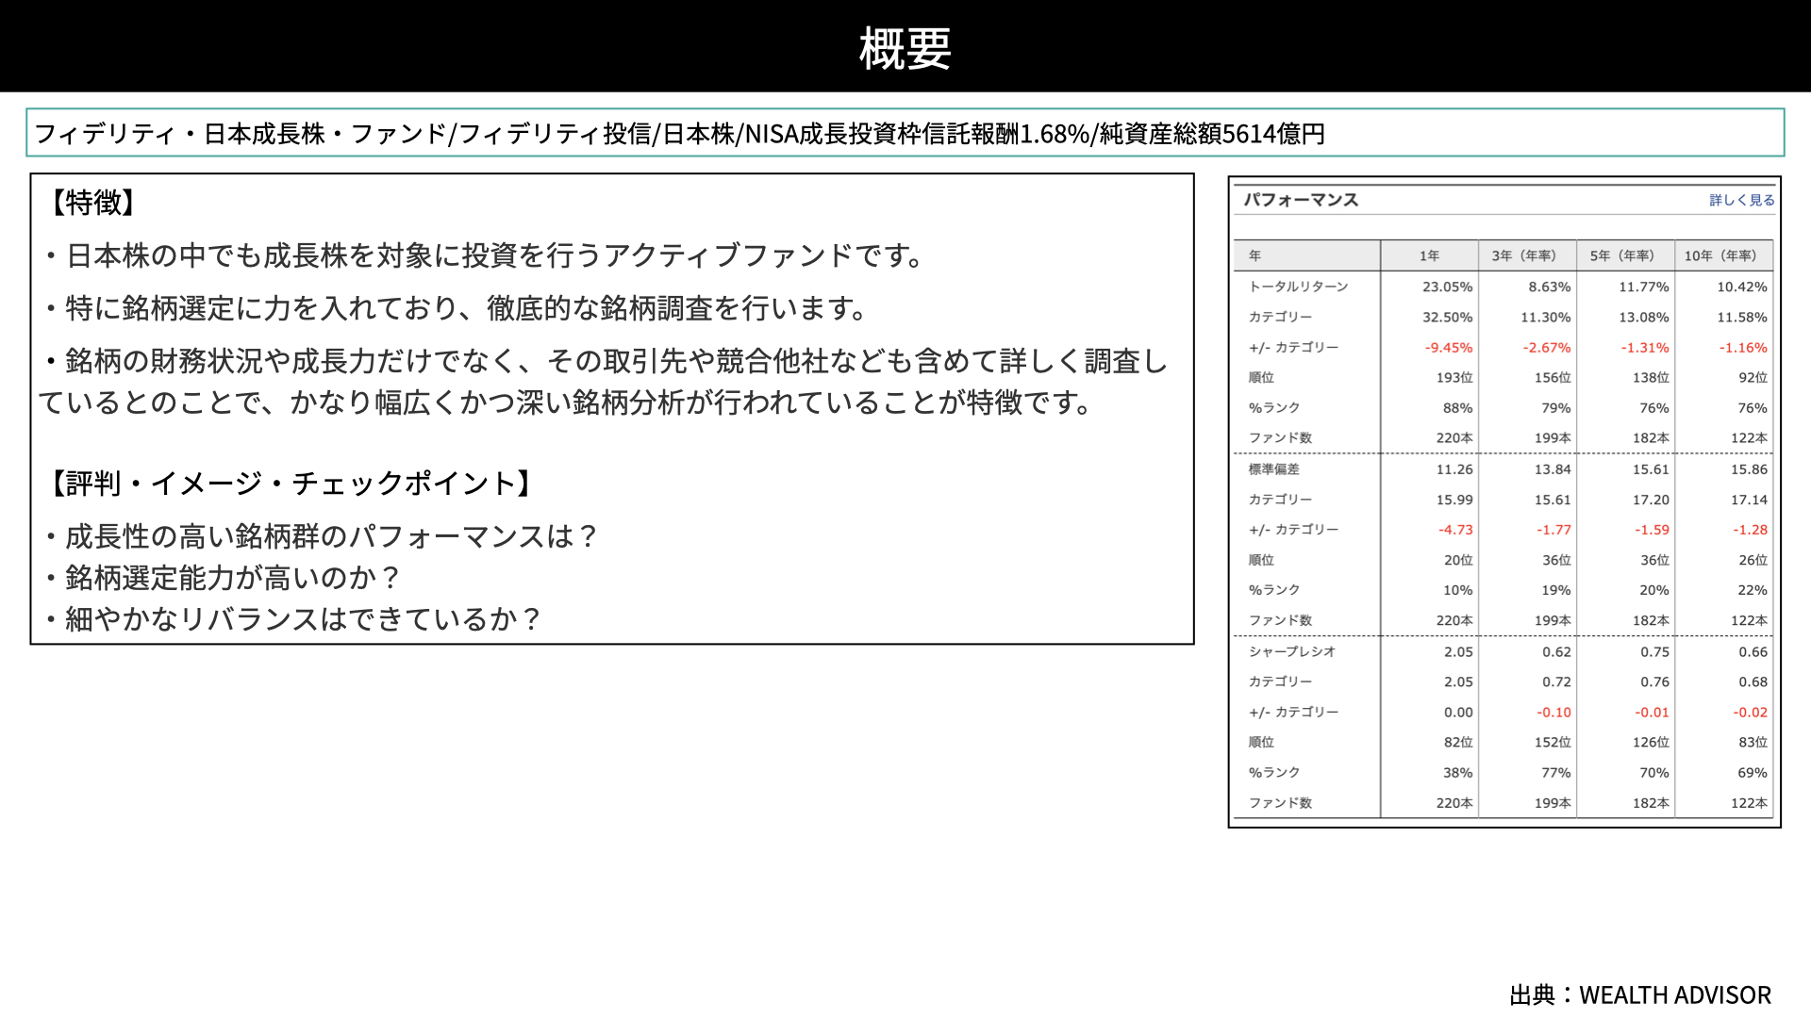
Task: Click the 出典：WEALTH ADVISOR source credit
Action: (x=1640, y=995)
